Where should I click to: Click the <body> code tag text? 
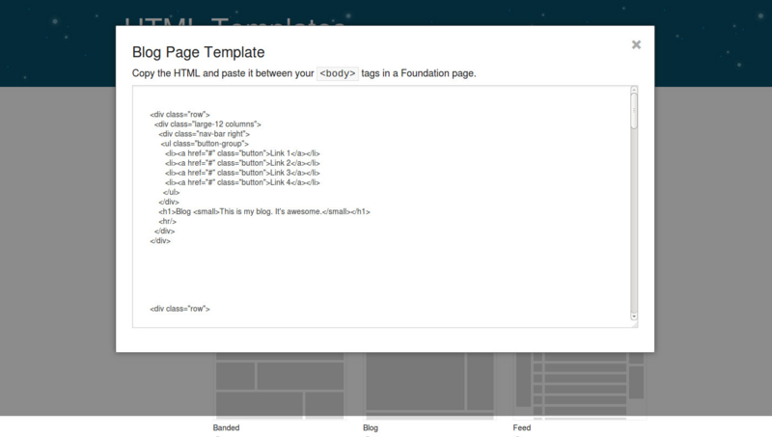click(x=337, y=73)
